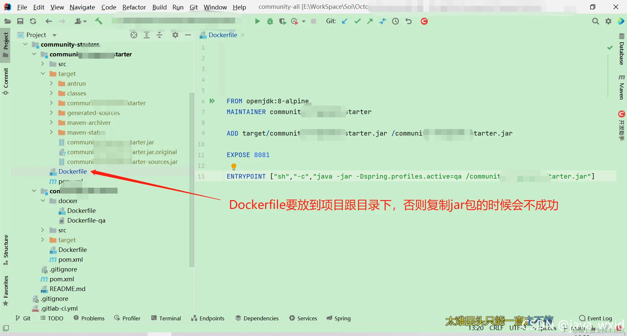
Task: Click Git Update Project arrow icon
Action: (345, 22)
